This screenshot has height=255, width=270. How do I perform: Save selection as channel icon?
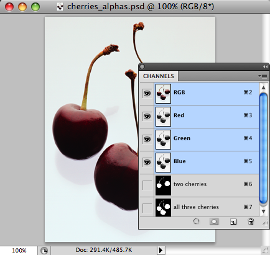click(214, 221)
